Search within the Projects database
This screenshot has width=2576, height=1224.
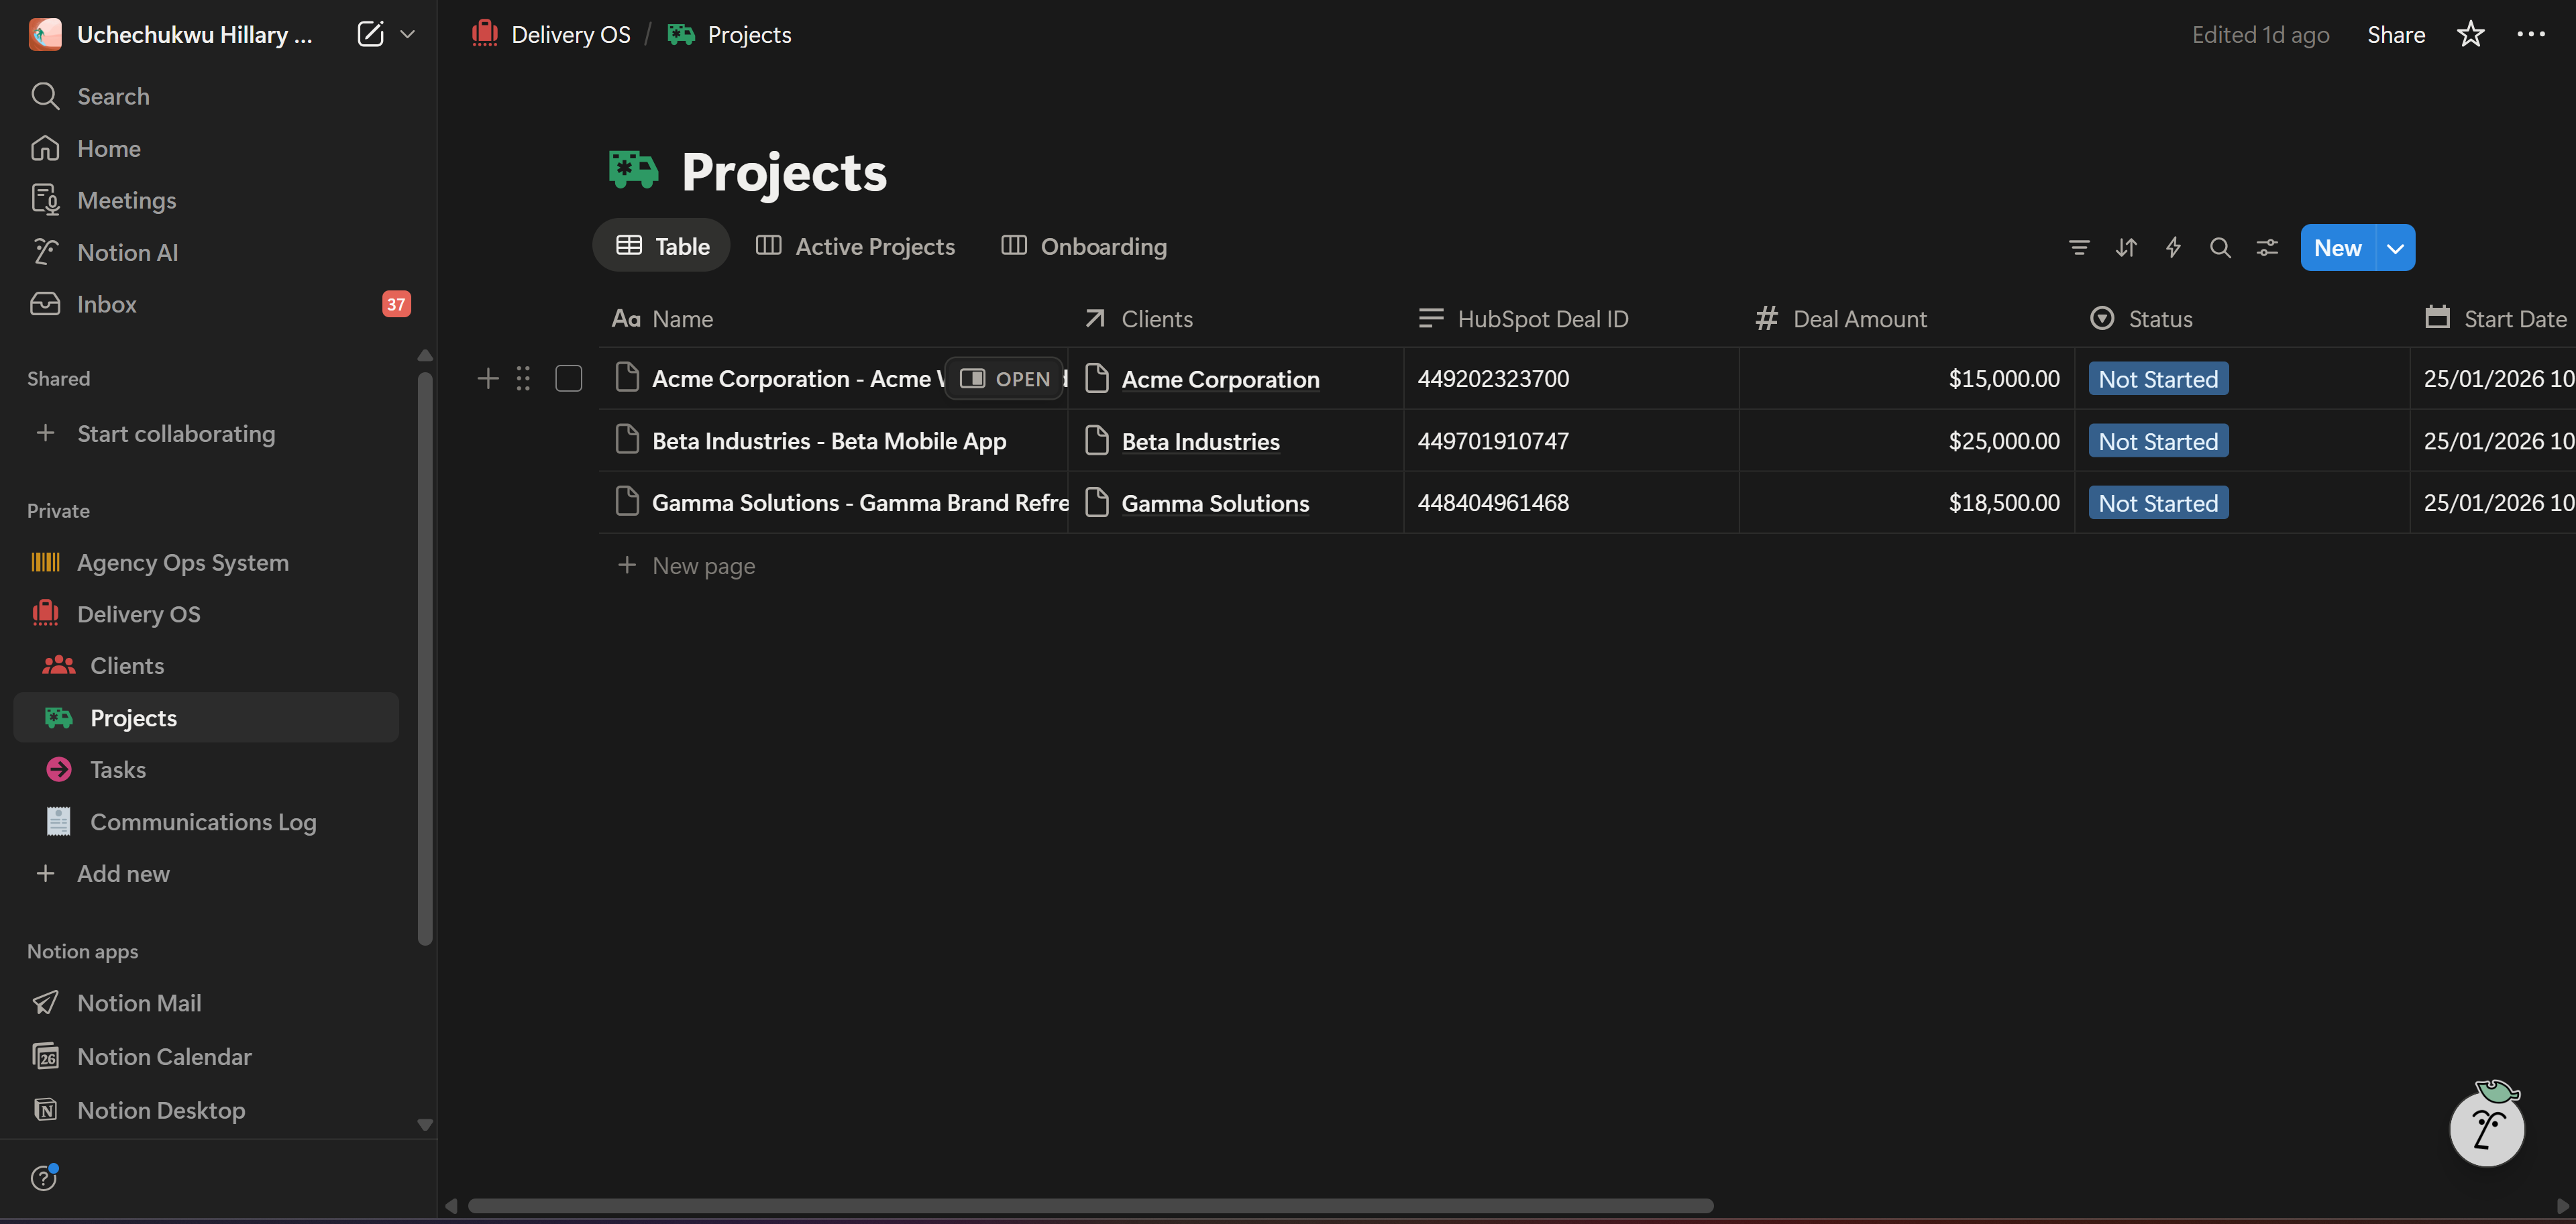click(2220, 247)
